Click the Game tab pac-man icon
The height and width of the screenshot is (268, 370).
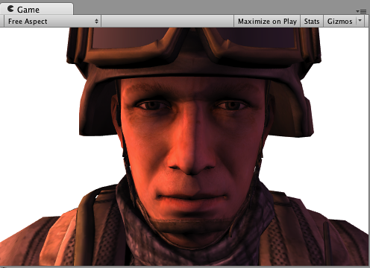click(x=10, y=9)
